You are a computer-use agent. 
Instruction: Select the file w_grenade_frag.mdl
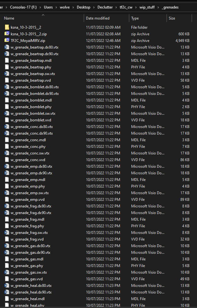[27, 219]
